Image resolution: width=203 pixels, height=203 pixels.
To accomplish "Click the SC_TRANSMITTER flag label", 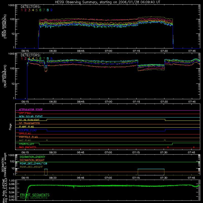I will (29, 123).
